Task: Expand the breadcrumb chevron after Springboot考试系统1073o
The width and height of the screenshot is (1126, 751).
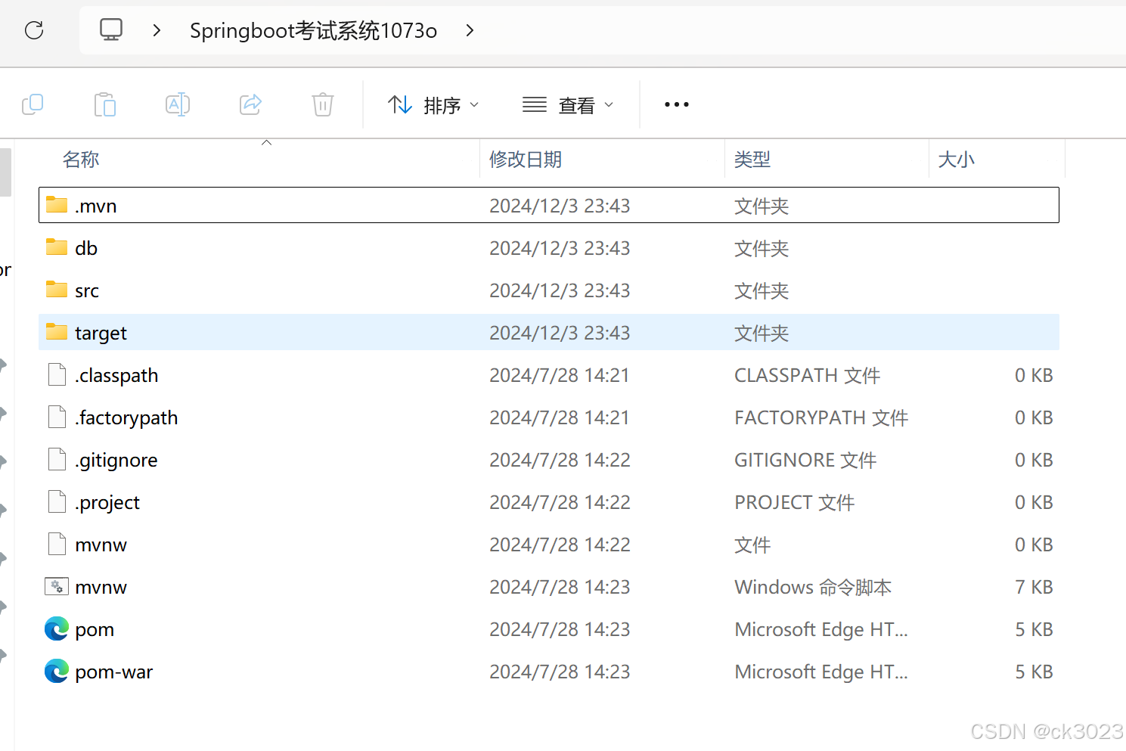Action: pyautogui.click(x=470, y=31)
